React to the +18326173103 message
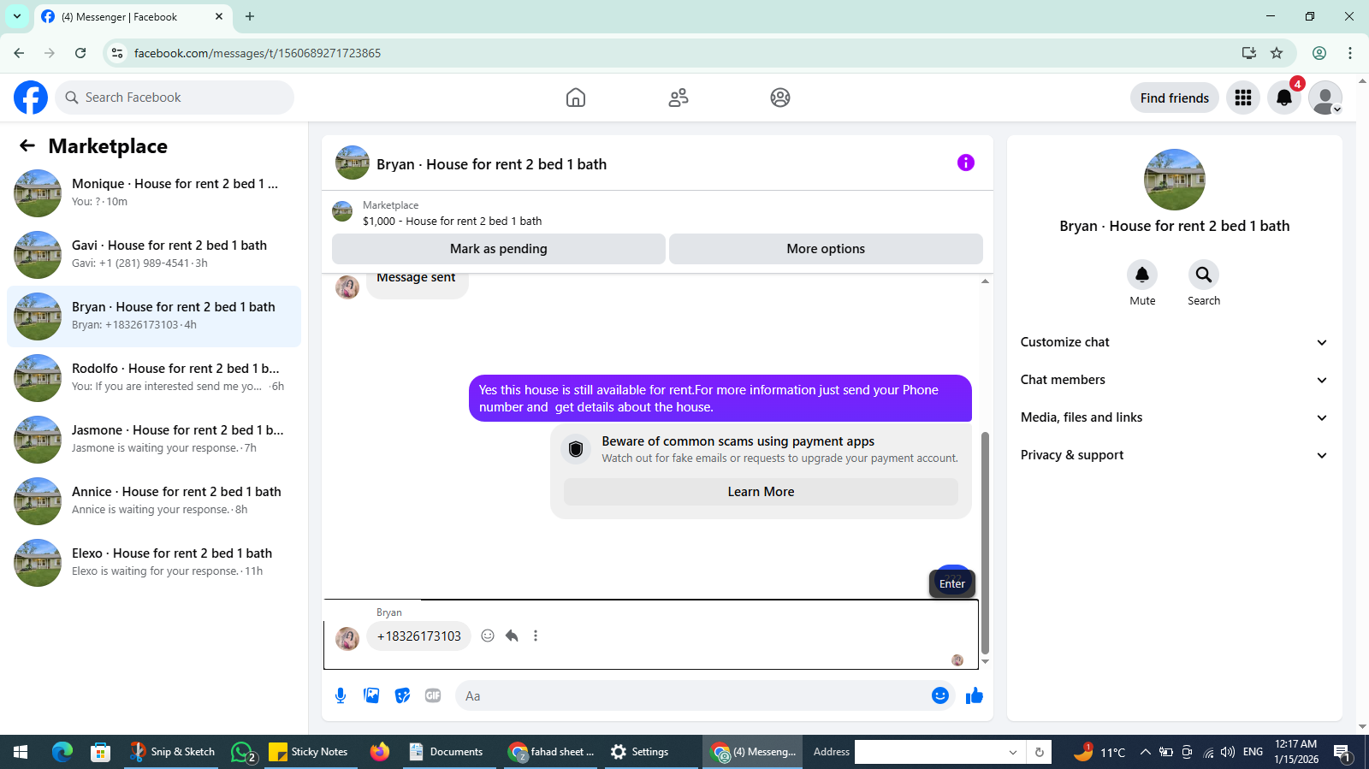Viewport: 1369px width, 769px height. tap(488, 636)
